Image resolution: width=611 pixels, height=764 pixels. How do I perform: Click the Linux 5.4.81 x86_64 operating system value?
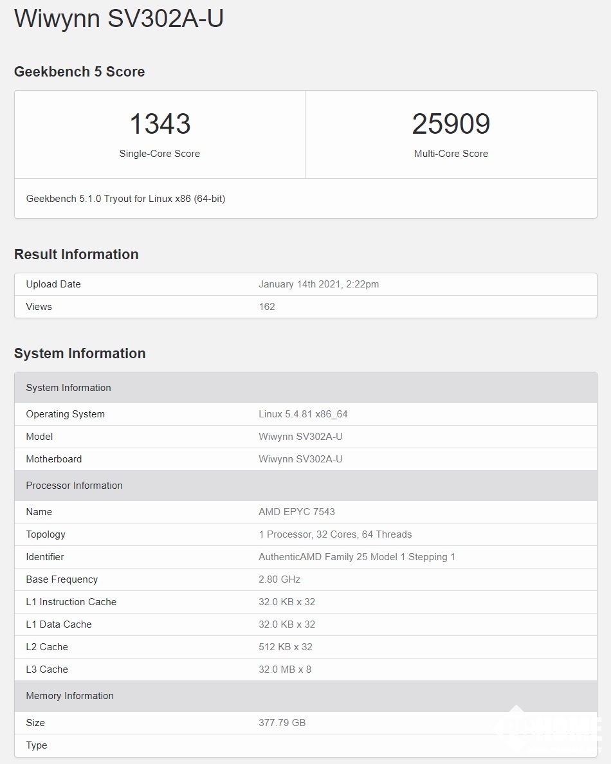click(303, 414)
